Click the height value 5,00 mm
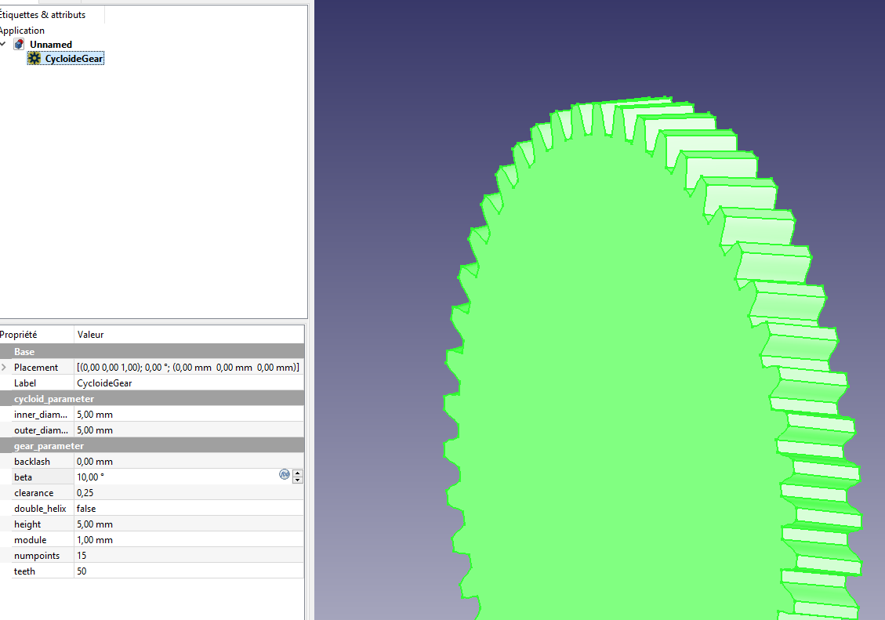The height and width of the screenshot is (620, 885). pos(189,524)
